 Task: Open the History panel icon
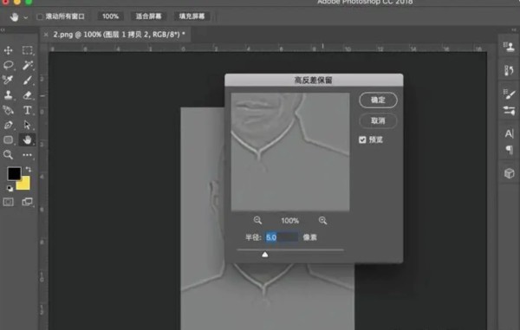coord(510,70)
